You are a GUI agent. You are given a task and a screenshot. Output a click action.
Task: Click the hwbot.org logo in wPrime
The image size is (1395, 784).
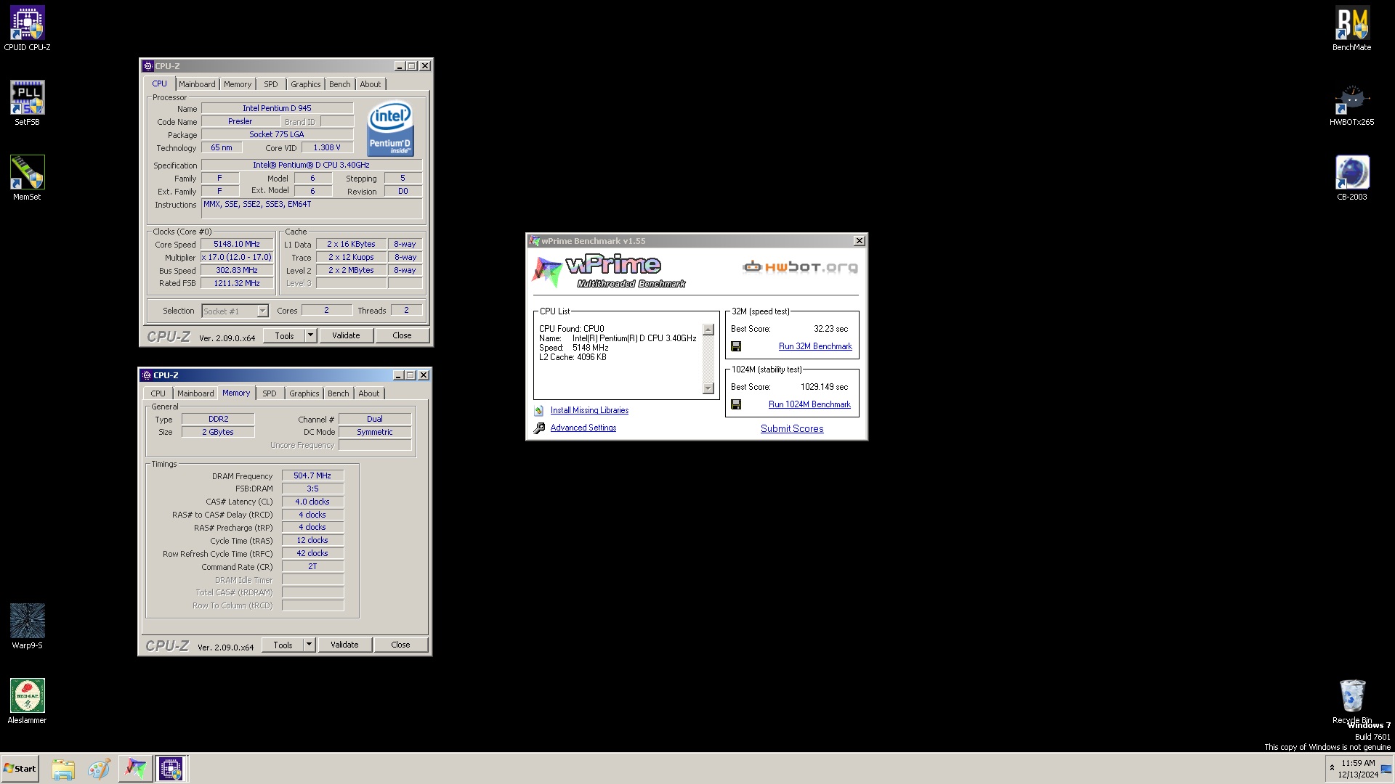800,267
